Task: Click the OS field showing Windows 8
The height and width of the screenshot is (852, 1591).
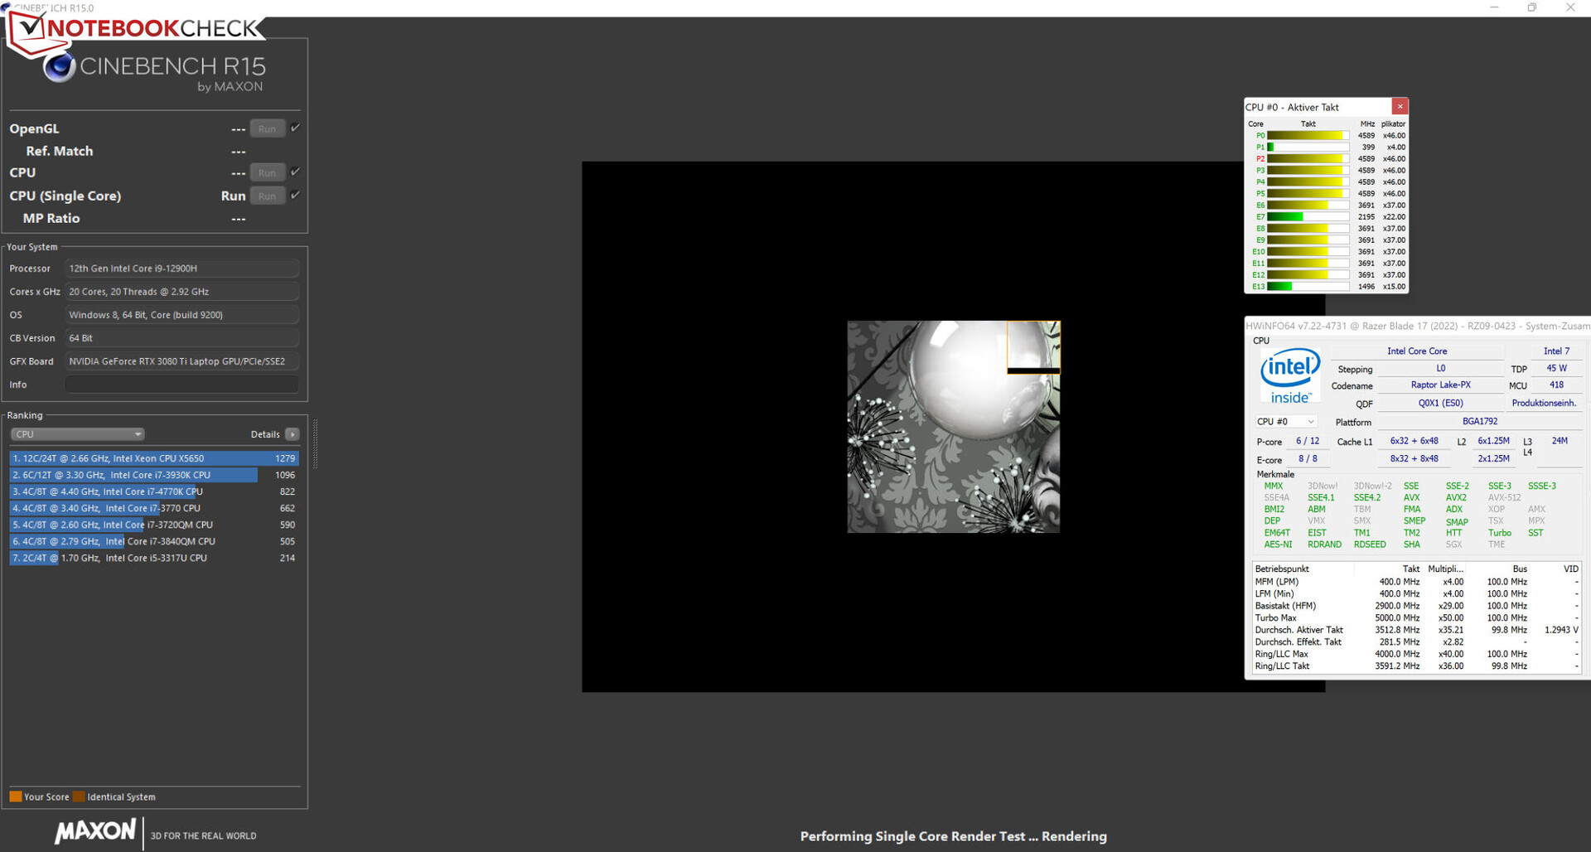Action: 181,315
